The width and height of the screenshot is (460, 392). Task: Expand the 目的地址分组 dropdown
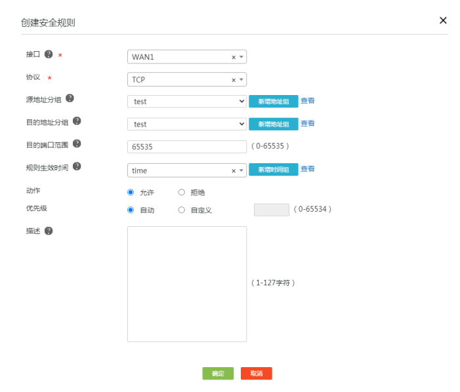tap(186, 124)
